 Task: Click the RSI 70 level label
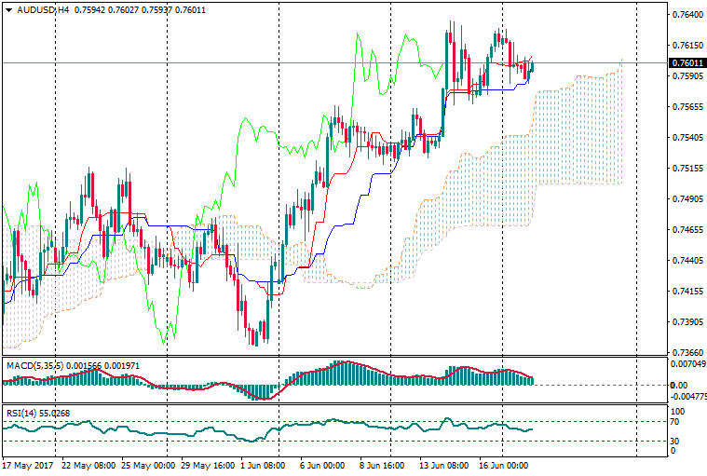[x=676, y=422]
